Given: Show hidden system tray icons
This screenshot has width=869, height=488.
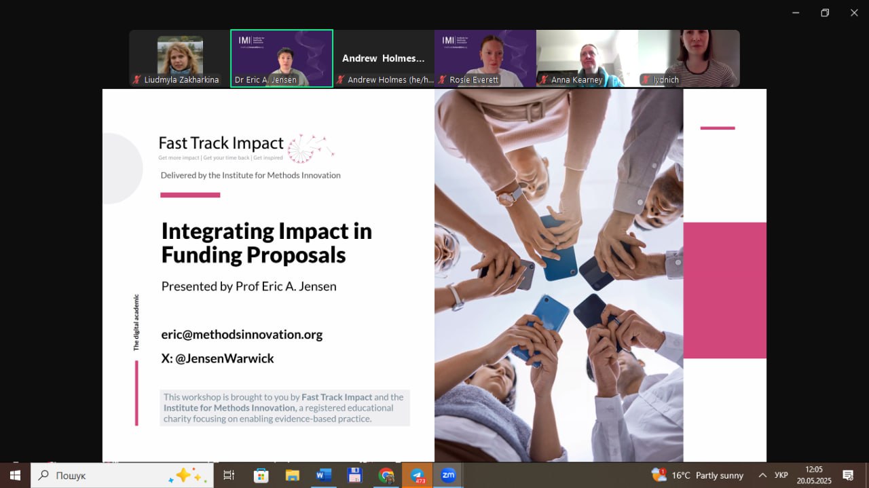Looking at the screenshot, I should click(762, 475).
